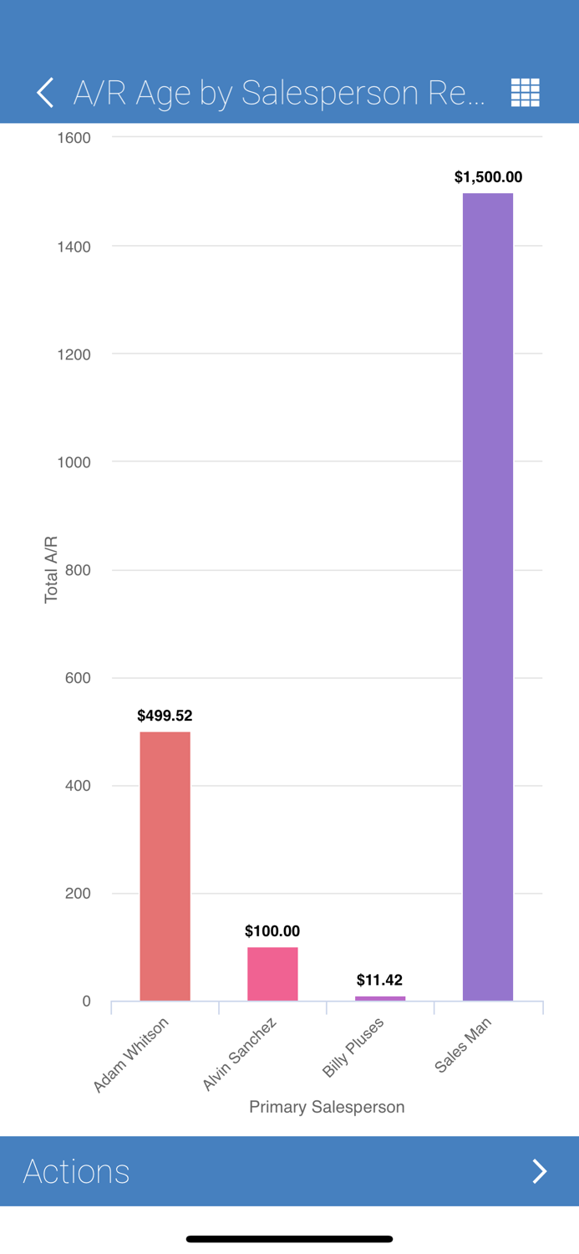
Task: Open the Actions panel
Action: [x=75, y=1171]
